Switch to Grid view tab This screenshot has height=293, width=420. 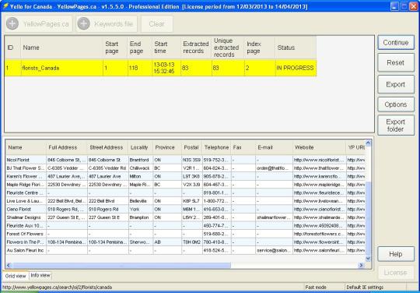click(x=16, y=276)
